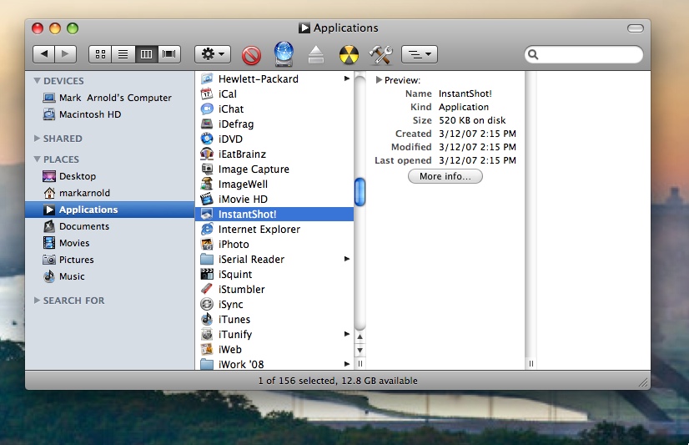Click '520 KB on disk' size value

[472, 120]
